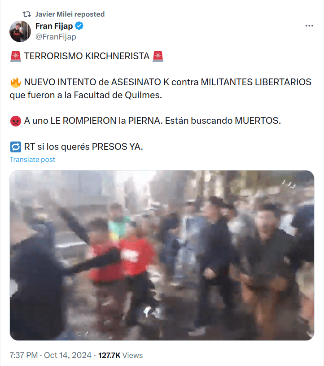Play the blurred street fight video
The height and width of the screenshot is (366, 324).
pos(162,255)
